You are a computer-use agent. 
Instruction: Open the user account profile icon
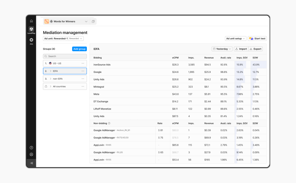coord(31,154)
